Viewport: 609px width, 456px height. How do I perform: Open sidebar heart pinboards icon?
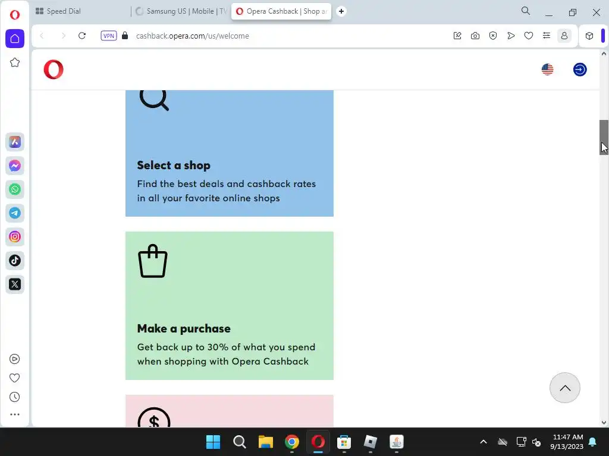coord(15,378)
